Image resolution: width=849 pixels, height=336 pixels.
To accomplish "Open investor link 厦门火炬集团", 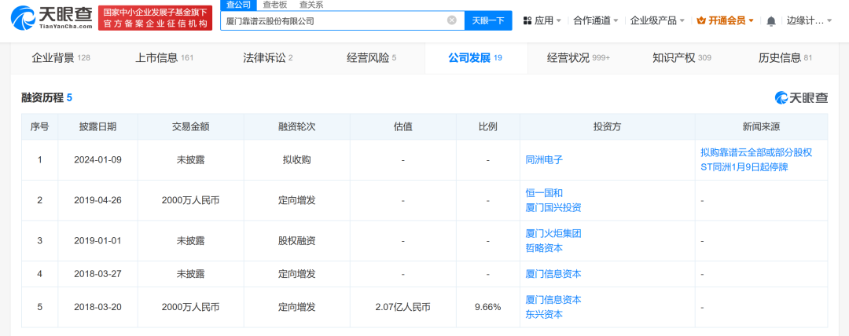I will pos(553,234).
